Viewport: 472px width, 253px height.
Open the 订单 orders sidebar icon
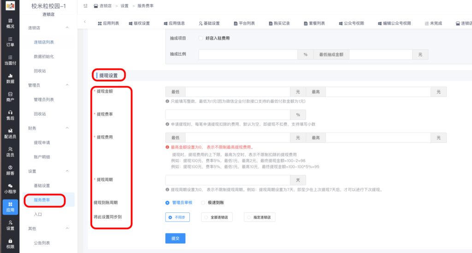10,42
